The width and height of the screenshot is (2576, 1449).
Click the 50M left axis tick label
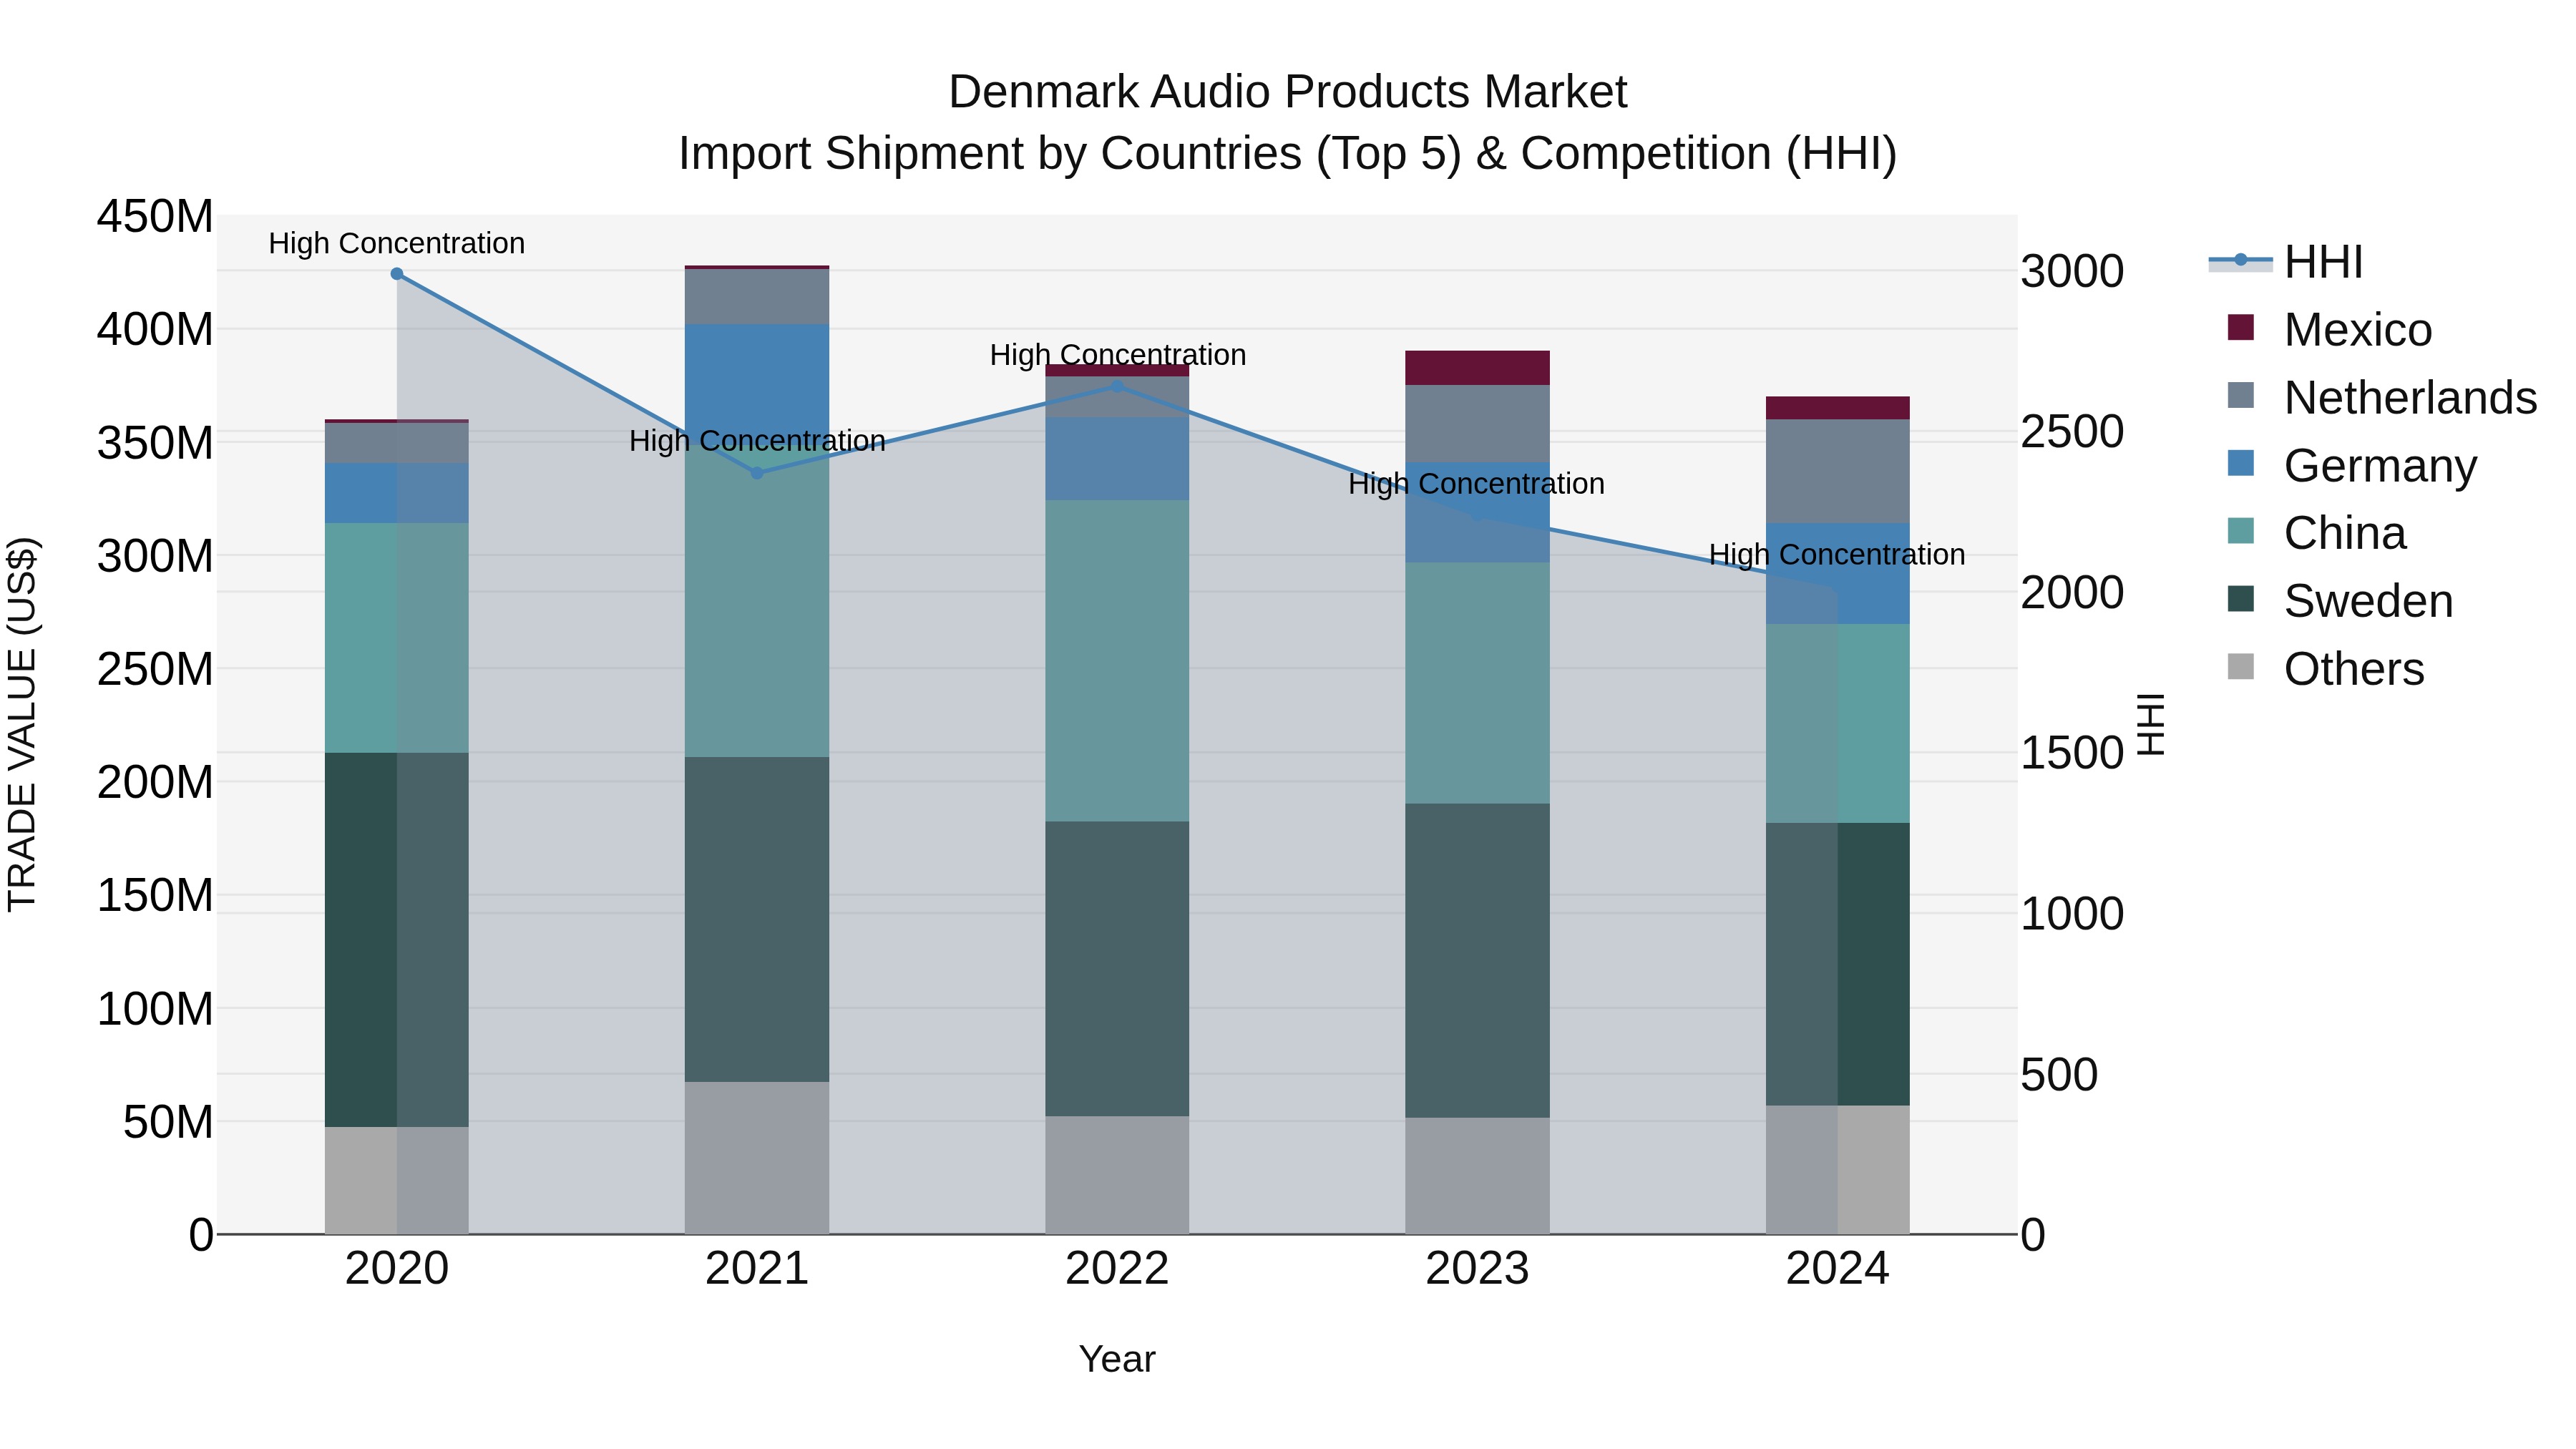tap(168, 1122)
